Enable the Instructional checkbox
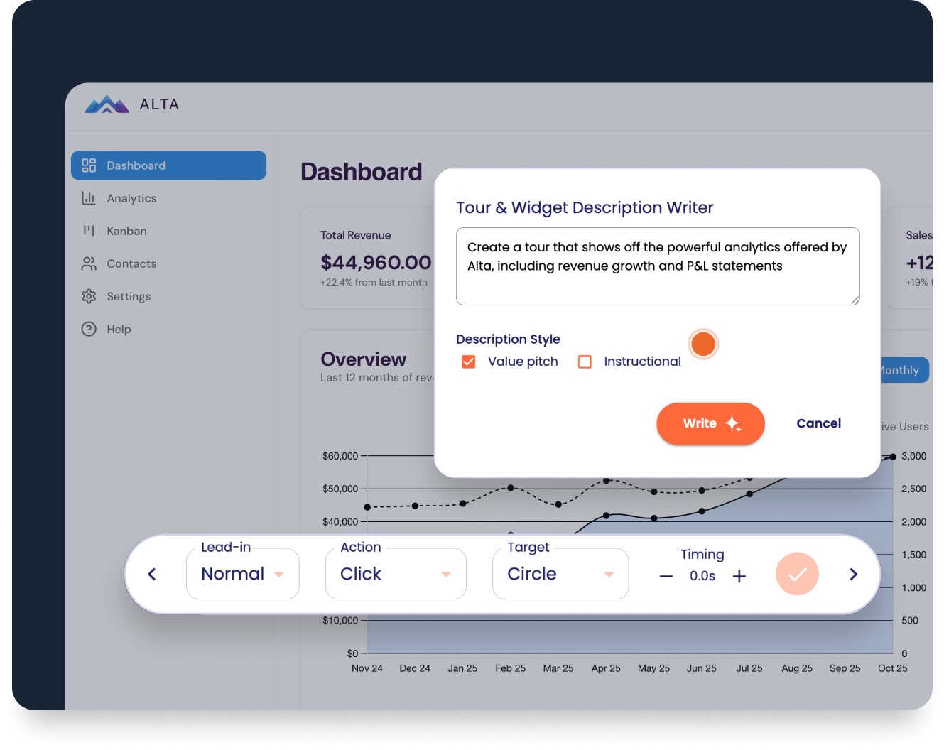944x750 pixels. (585, 362)
